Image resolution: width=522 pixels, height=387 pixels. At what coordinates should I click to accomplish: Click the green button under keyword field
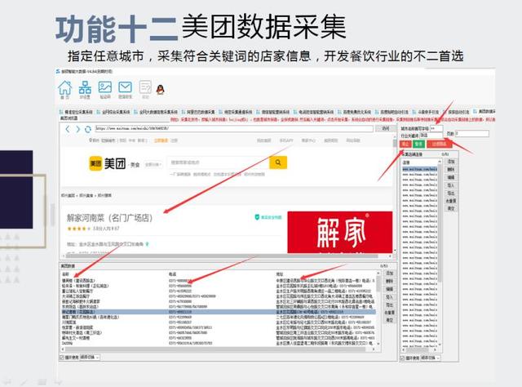(418, 144)
